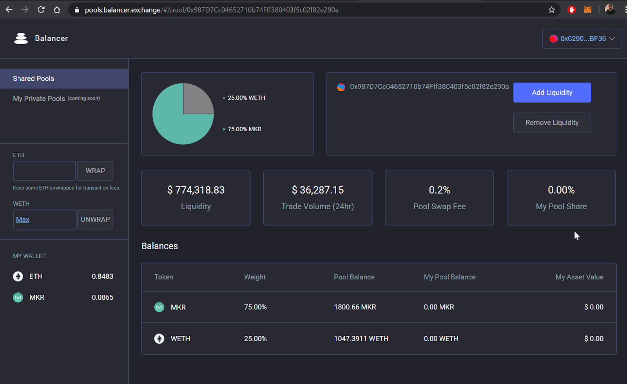This screenshot has height=384, width=627.
Task: Click the red ad blocker extension icon
Action: coord(571,10)
